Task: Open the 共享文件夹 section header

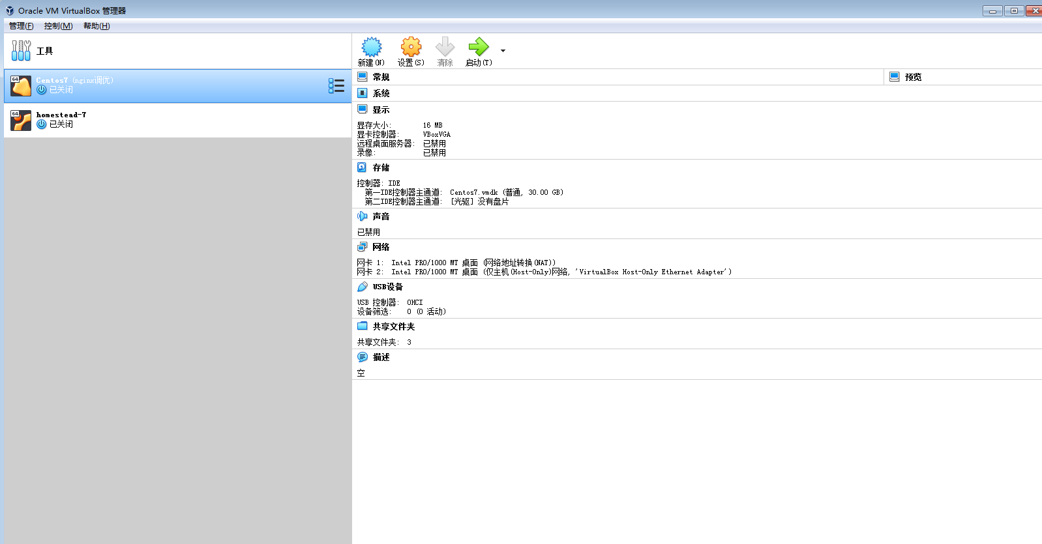Action: point(394,326)
